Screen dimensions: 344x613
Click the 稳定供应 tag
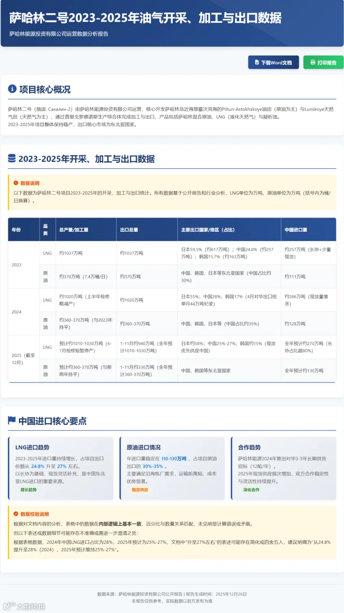[140, 490]
